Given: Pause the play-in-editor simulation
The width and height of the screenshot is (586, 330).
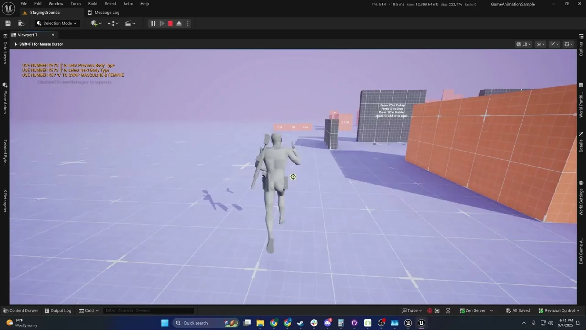Looking at the screenshot, I should [x=153, y=24].
